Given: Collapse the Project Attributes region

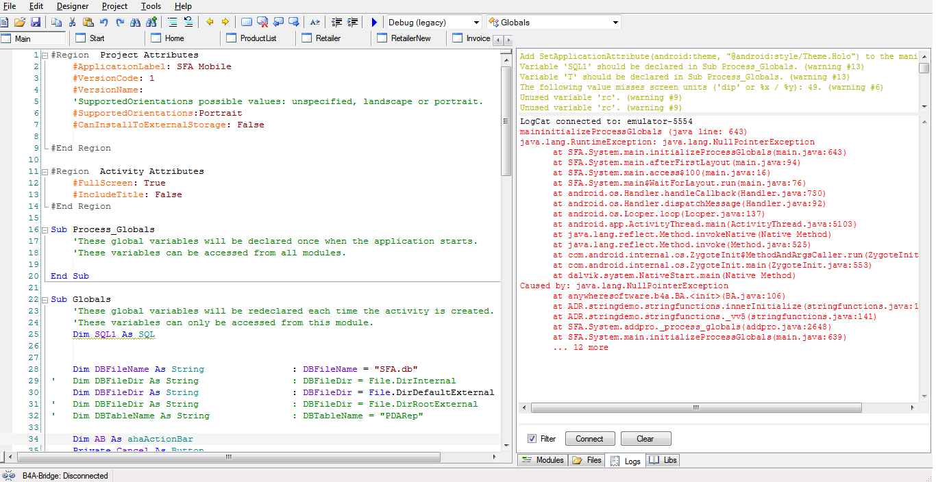Looking at the screenshot, I should click(44, 55).
